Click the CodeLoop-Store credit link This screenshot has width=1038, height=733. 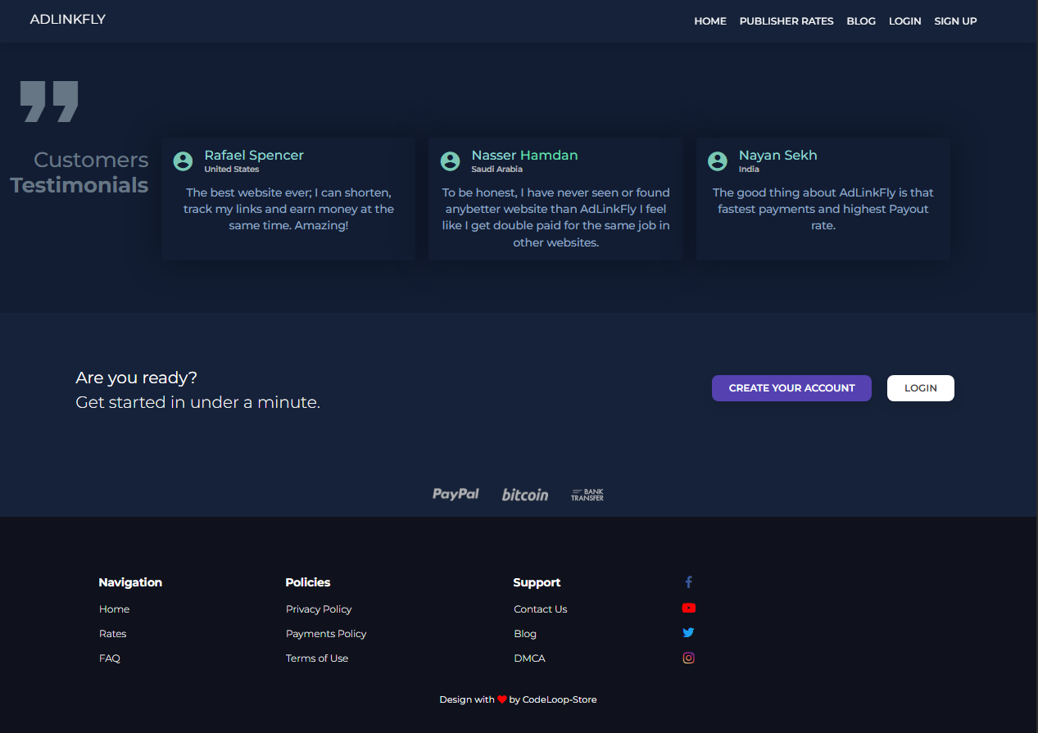560,700
